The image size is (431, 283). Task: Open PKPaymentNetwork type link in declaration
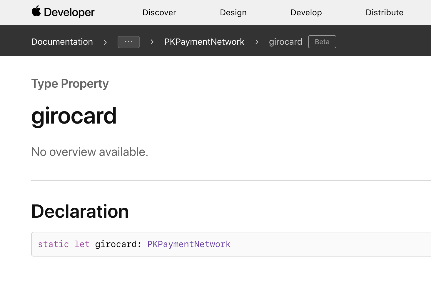click(x=189, y=244)
